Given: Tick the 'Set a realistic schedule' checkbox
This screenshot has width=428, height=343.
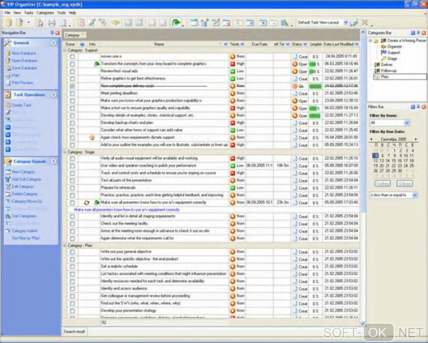Looking at the screenshot, I should tap(72, 266).
